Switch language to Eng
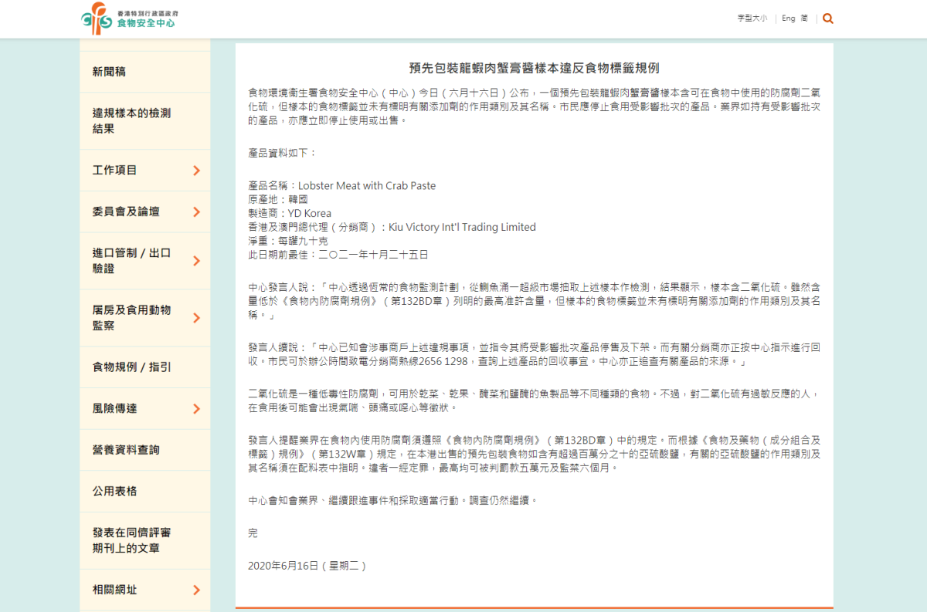Screen dimensions: 927x612 [788, 19]
